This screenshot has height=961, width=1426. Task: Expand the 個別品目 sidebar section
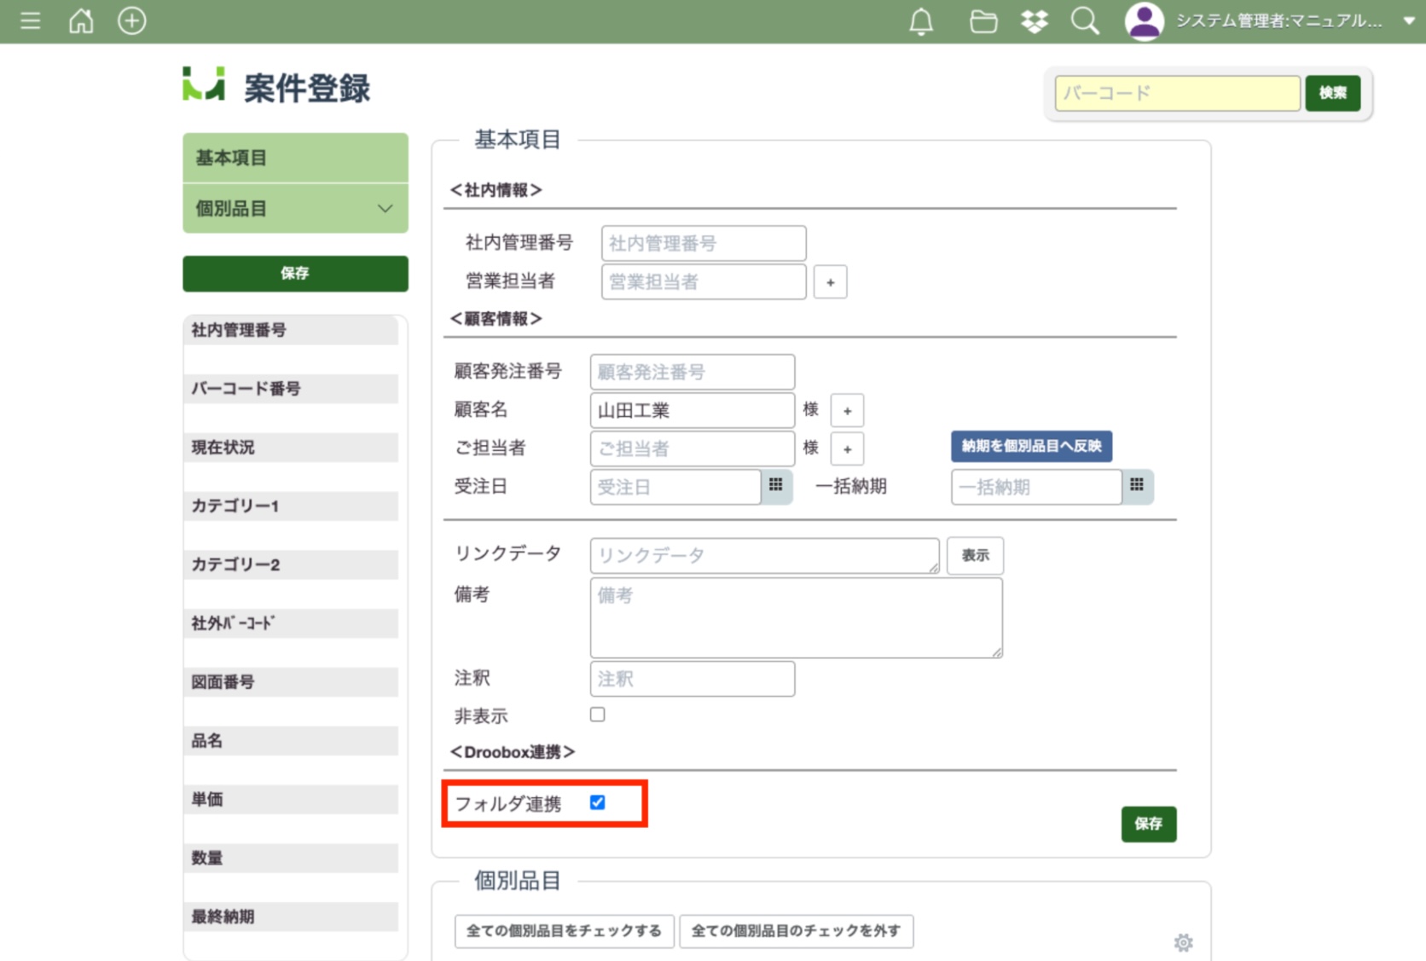[385, 209]
